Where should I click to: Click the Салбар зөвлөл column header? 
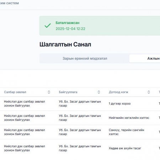point(15,92)
